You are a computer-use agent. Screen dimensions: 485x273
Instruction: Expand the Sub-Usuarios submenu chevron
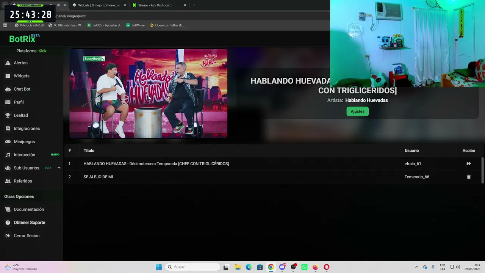coord(59,168)
